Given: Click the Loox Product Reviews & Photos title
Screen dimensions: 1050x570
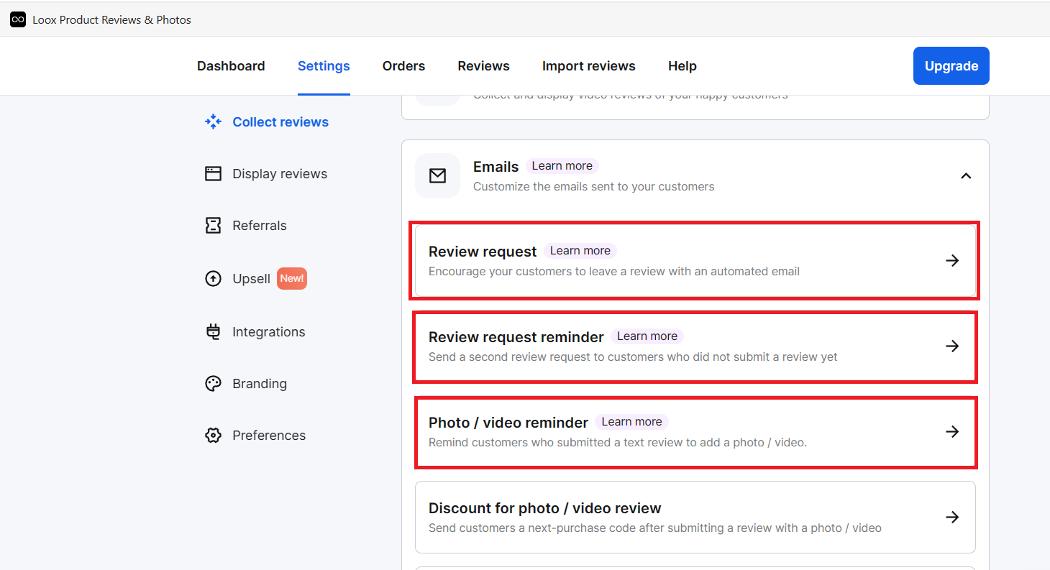Looking at the screenshot, I should (x=111, y=20).
